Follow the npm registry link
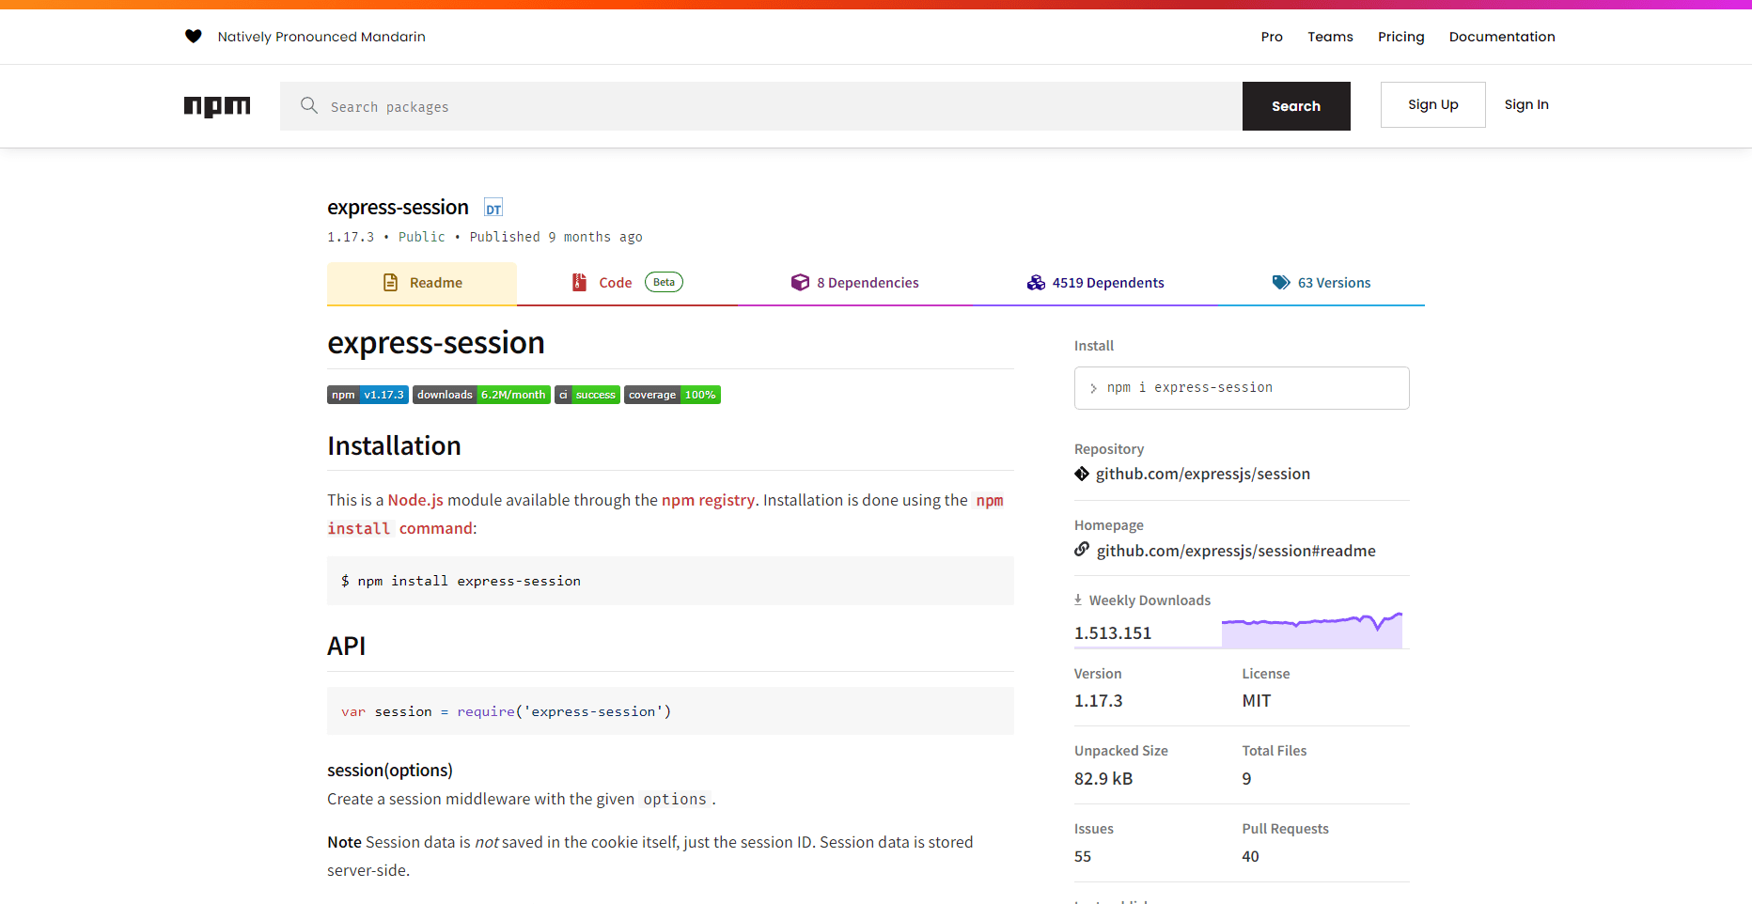 (x=708, y=500)
